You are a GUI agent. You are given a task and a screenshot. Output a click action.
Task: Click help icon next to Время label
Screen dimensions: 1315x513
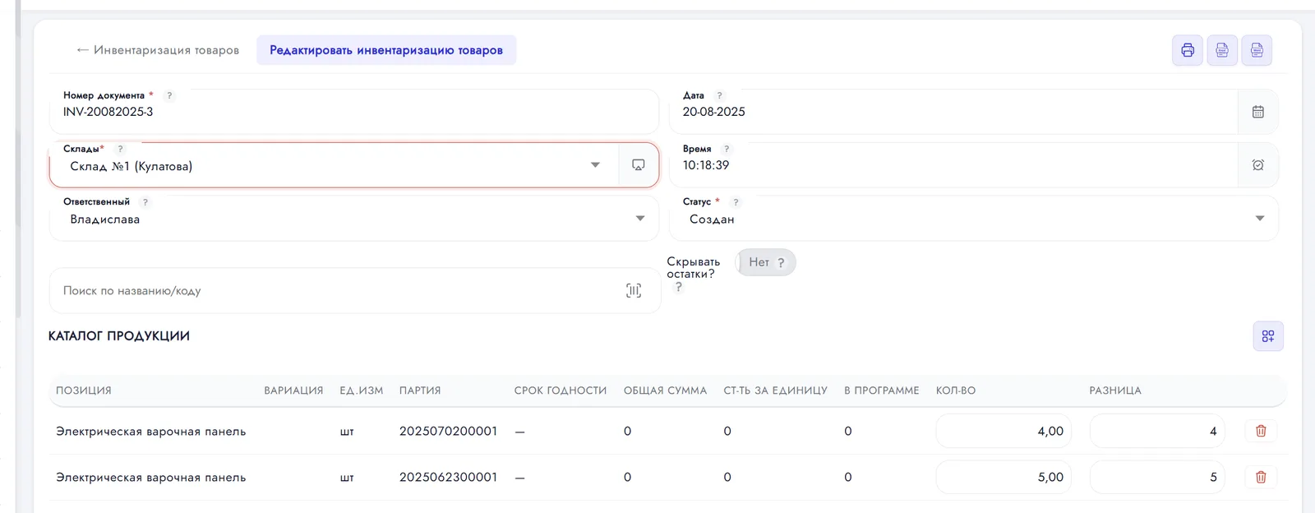(x=727, y=149)
